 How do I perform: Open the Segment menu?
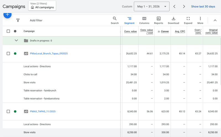[129, 20]
